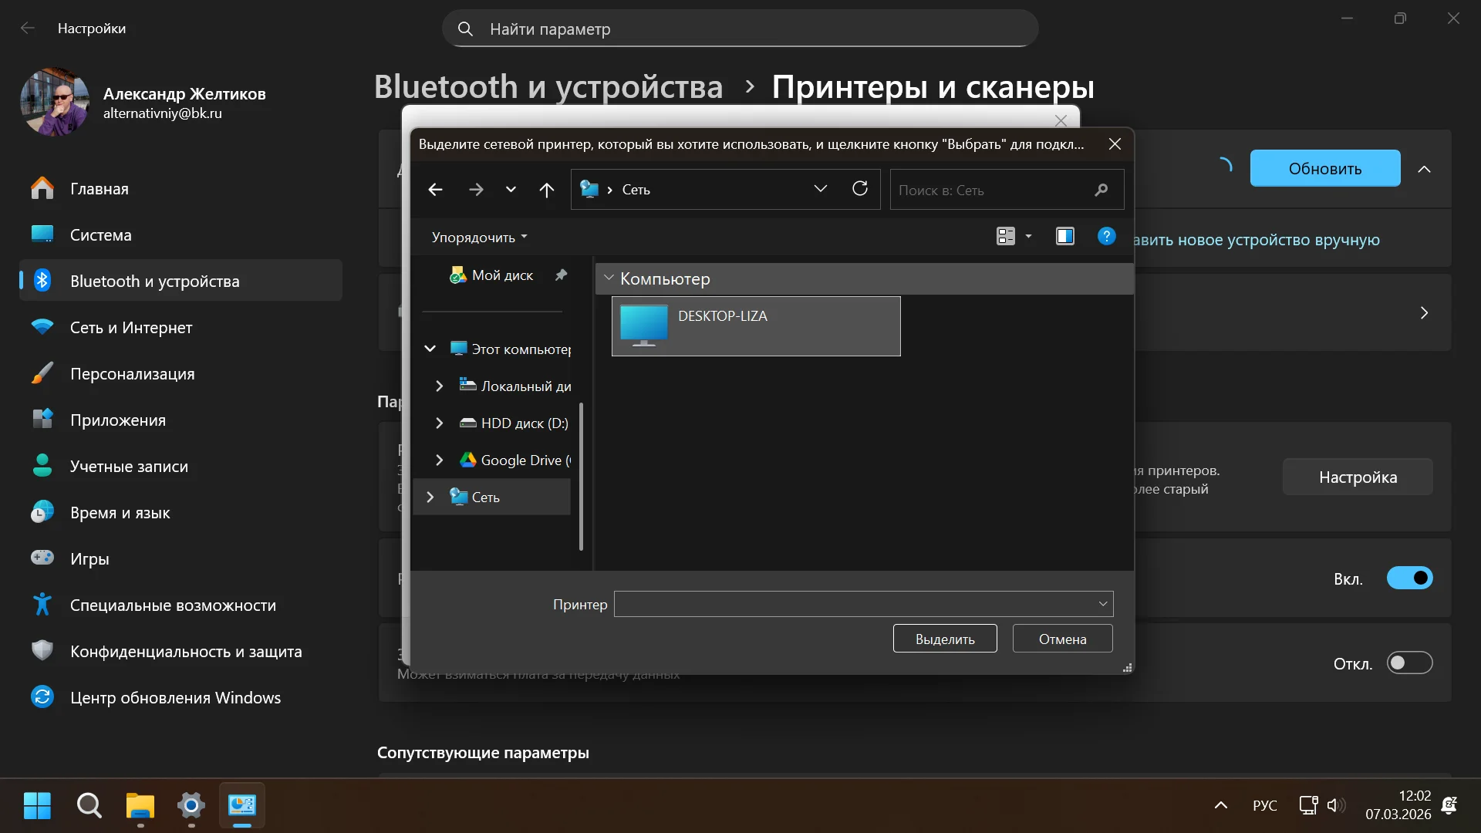Open the dialog help question-mark icon
Viewport: 1481px width, 833px height.
tap(1106, 237)
